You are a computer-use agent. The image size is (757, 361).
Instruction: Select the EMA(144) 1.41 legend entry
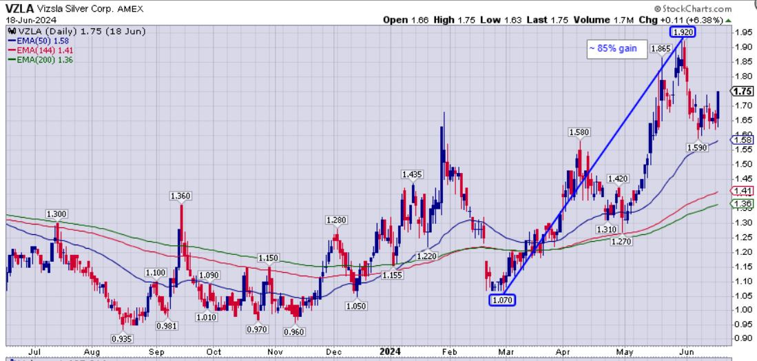tap(41, 50)
